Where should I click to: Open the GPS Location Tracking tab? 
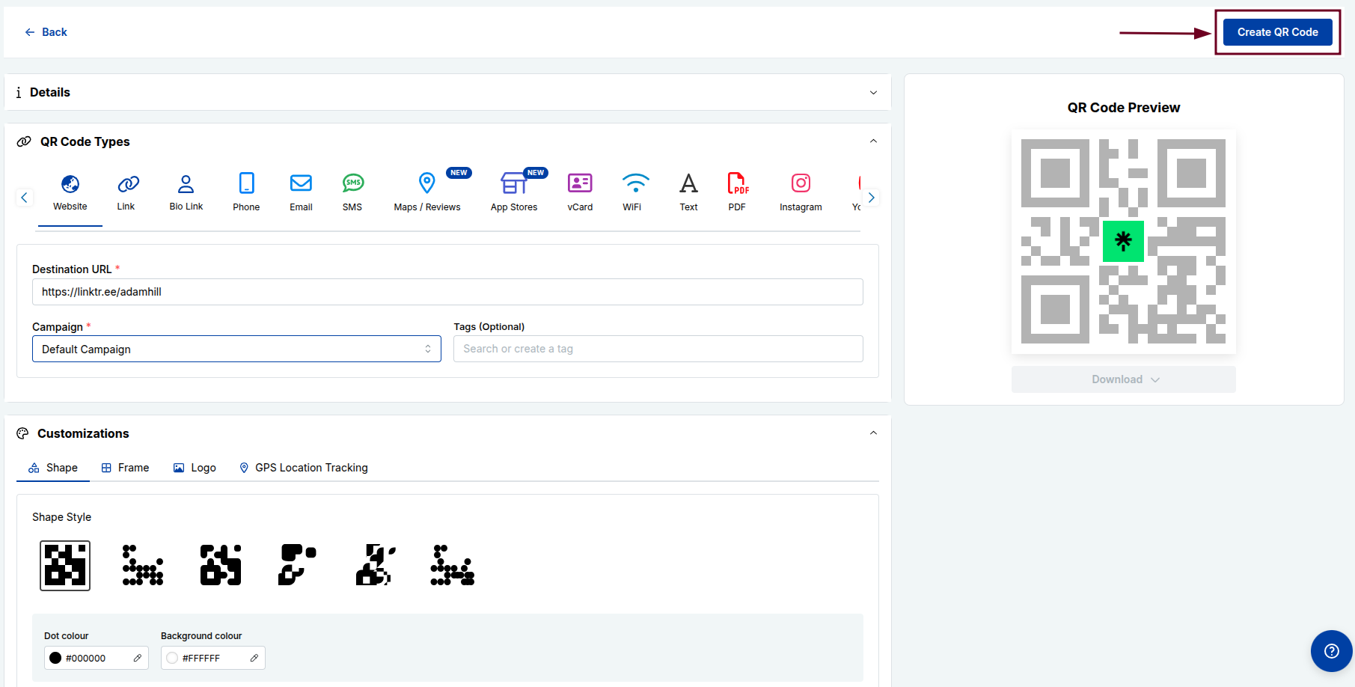pos(303,467)
